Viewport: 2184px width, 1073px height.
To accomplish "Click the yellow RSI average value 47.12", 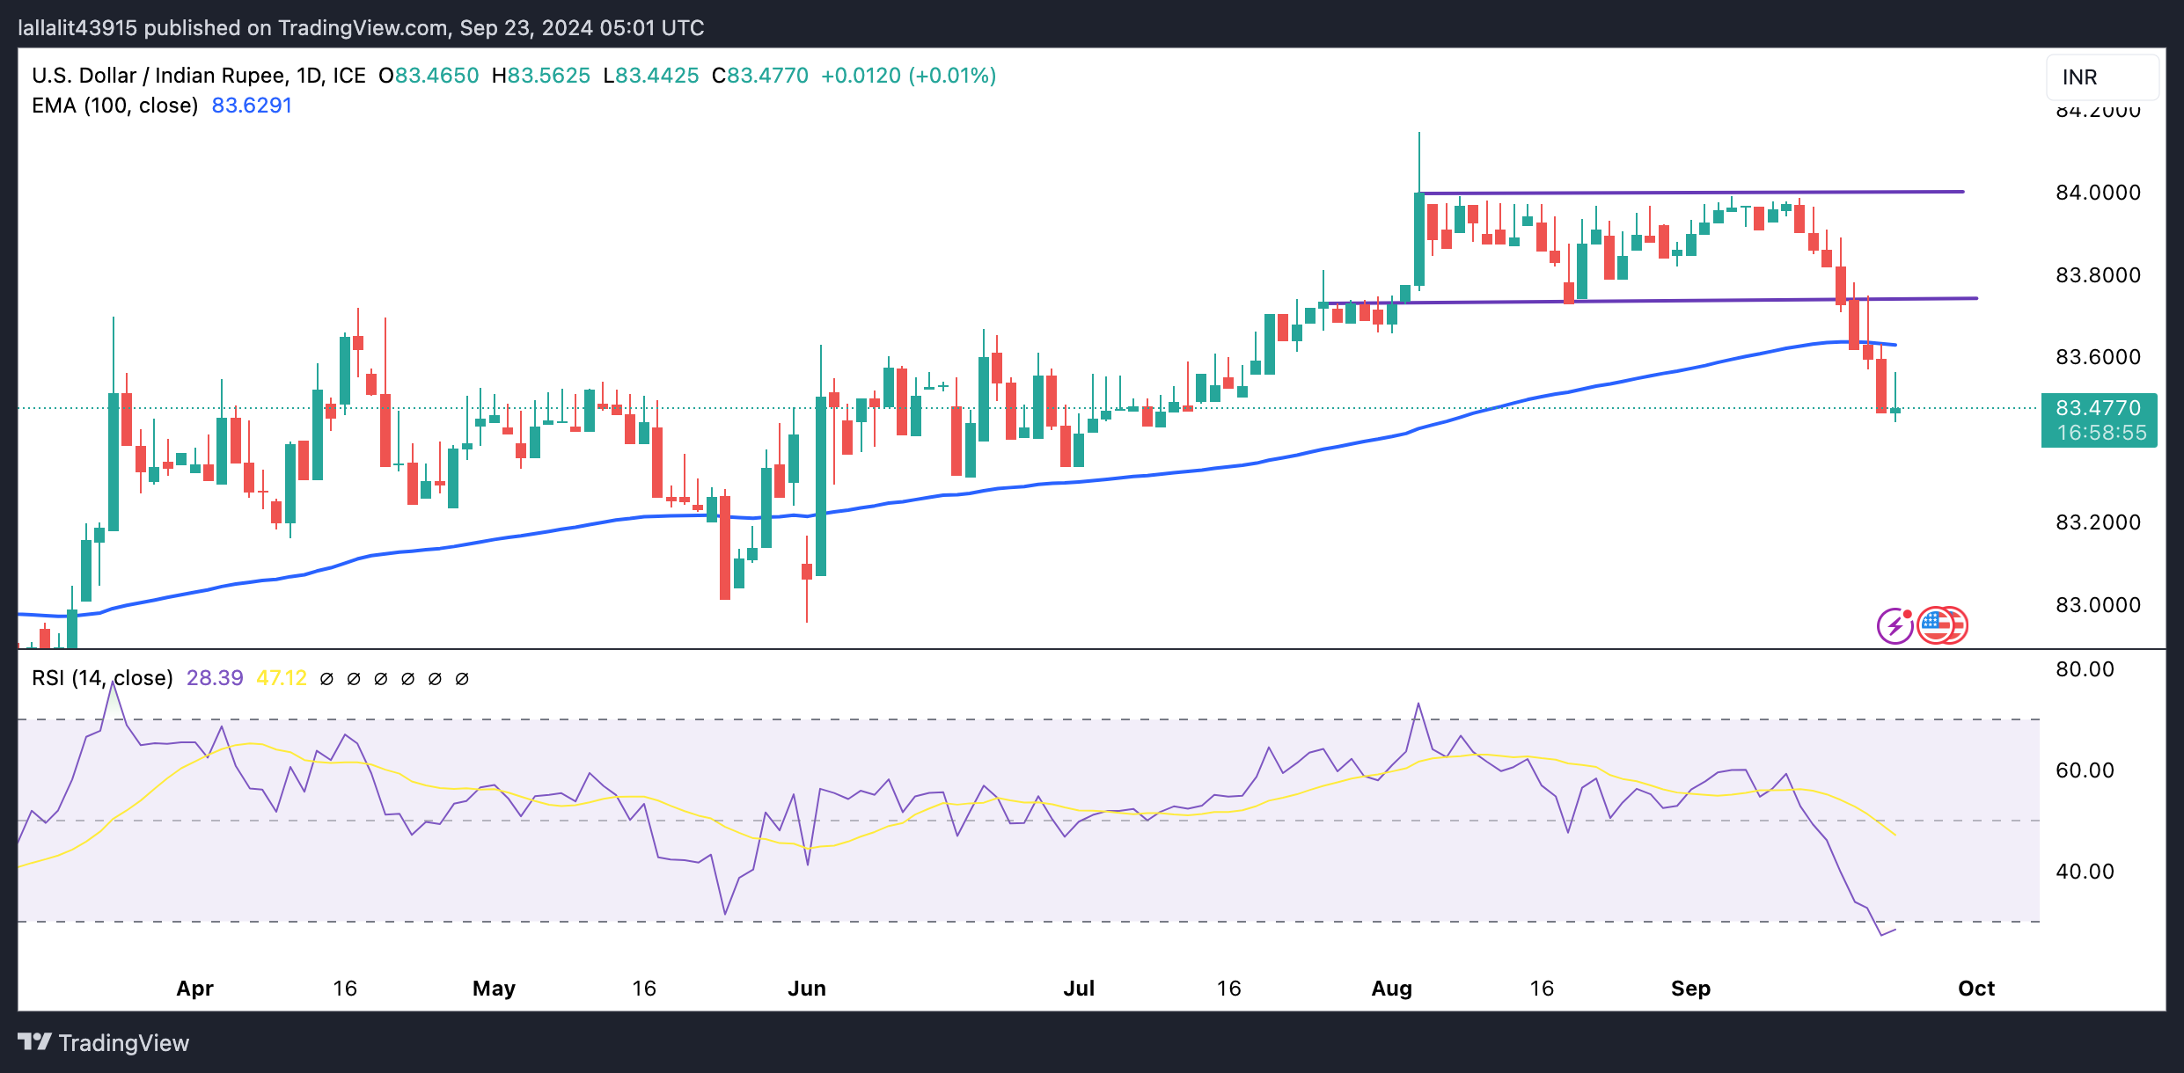I will [281, 678].
